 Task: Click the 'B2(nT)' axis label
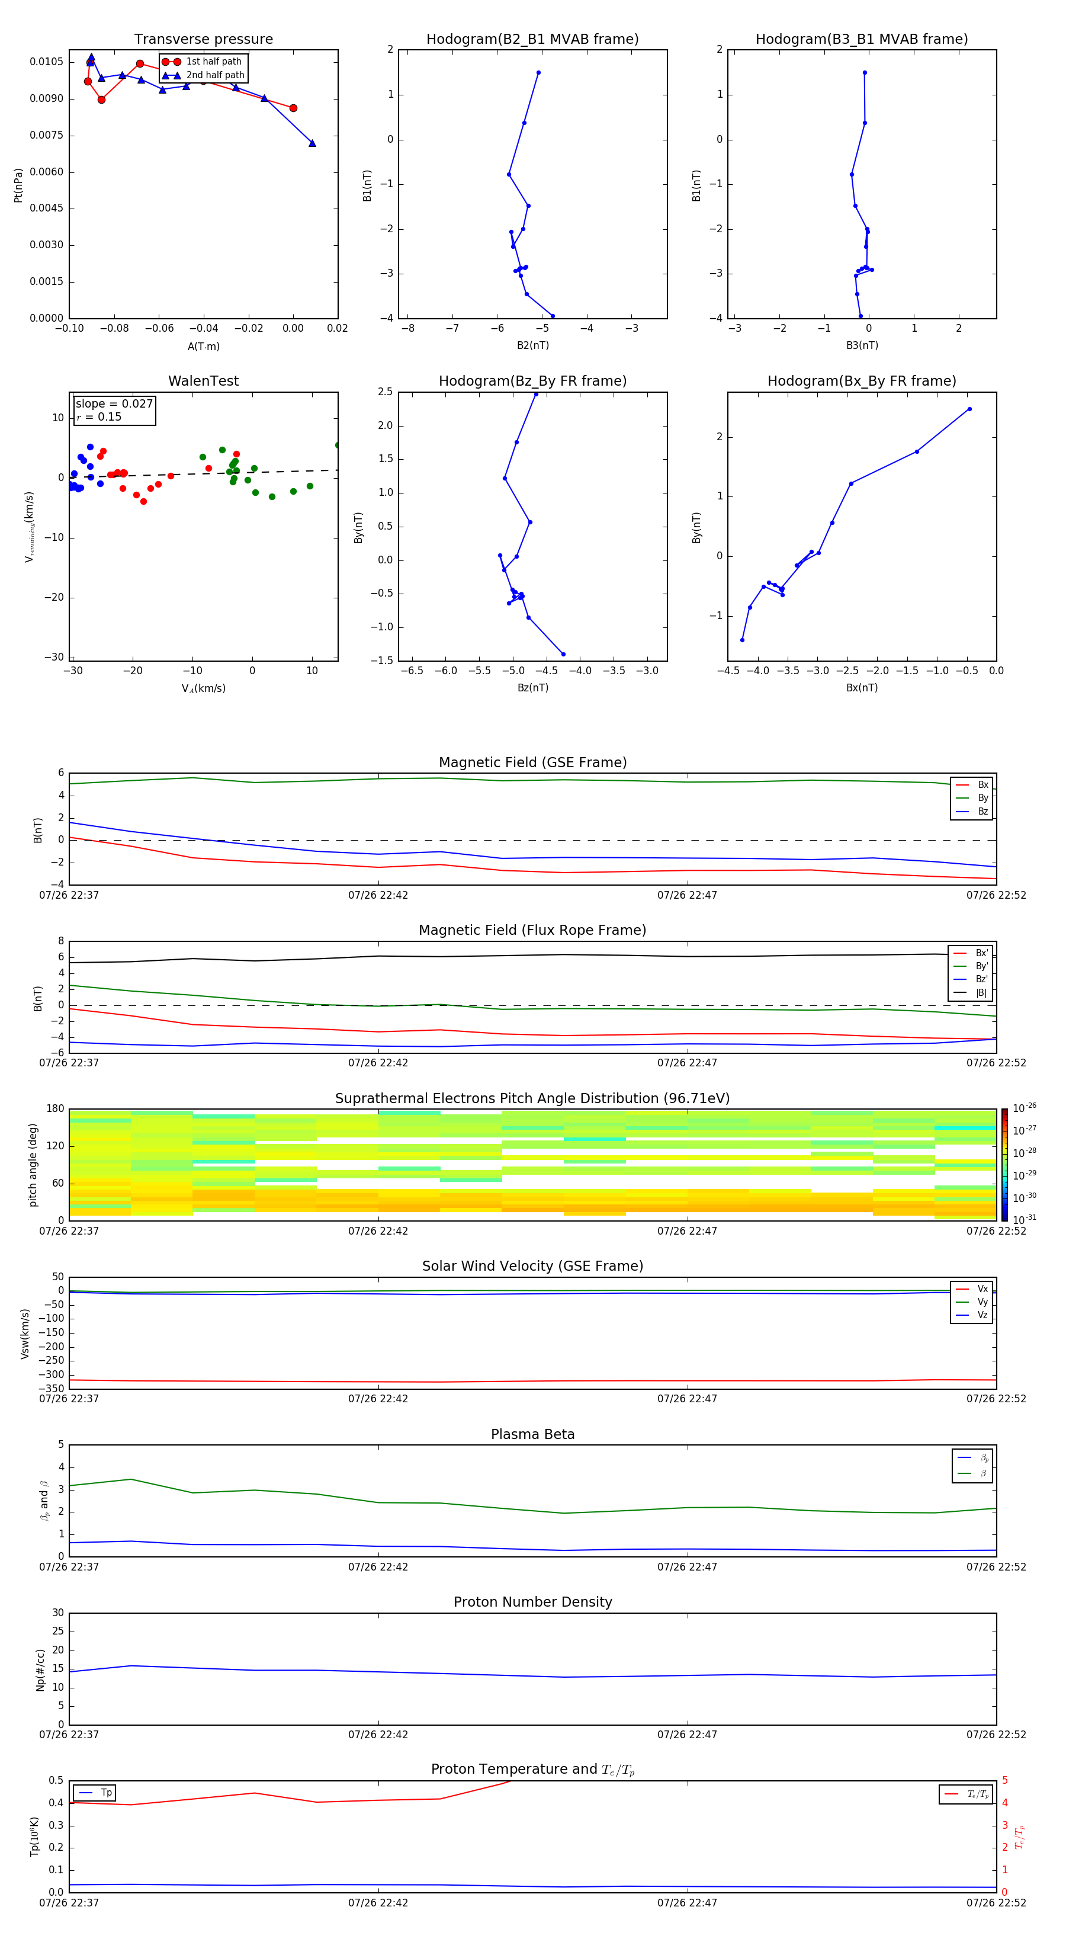532,345
